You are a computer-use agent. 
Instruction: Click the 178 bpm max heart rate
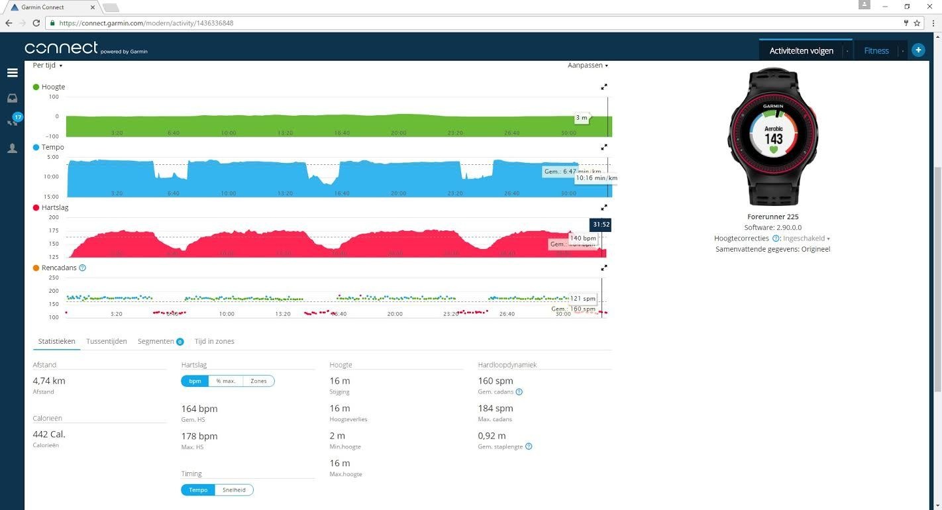[x=199, y=436]
